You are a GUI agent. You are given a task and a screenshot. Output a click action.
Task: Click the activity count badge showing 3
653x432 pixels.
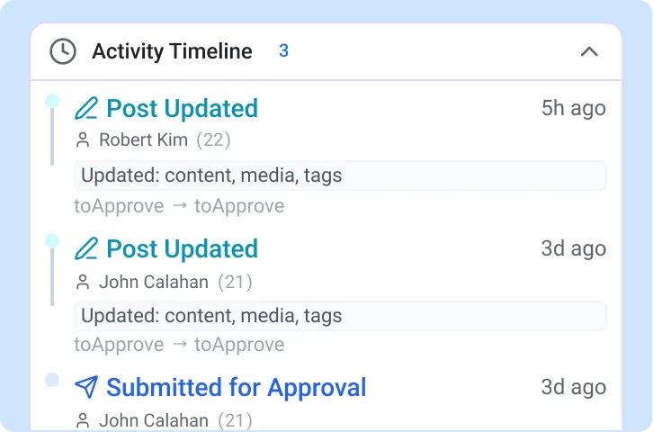283,51
